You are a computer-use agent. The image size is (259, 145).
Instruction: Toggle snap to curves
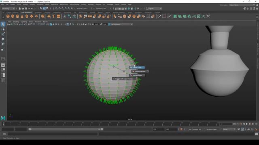point(59,8)
